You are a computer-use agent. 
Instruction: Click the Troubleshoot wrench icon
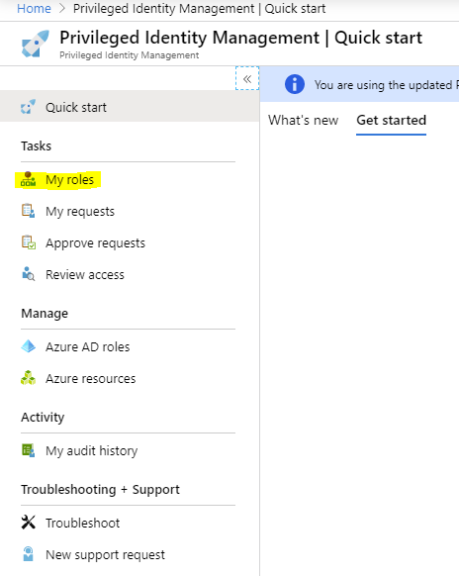tap(29, 522)
